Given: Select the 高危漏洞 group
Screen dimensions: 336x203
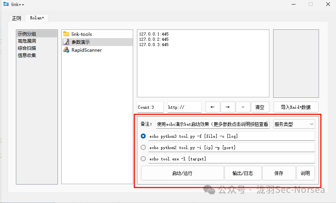Looking at the screenshot, I should pos(27,41).
